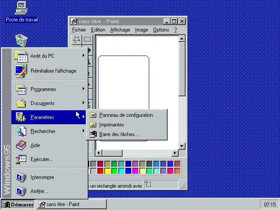Open Panneau de configuration
Screen dimensions: 280x210
[x=126, y=115]
